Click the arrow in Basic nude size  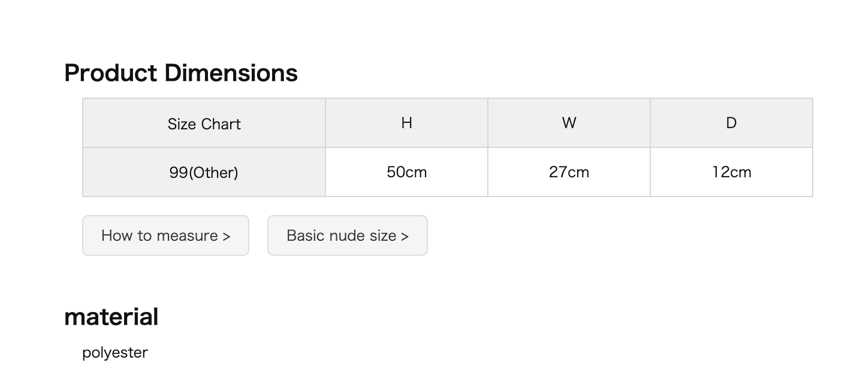405,236
